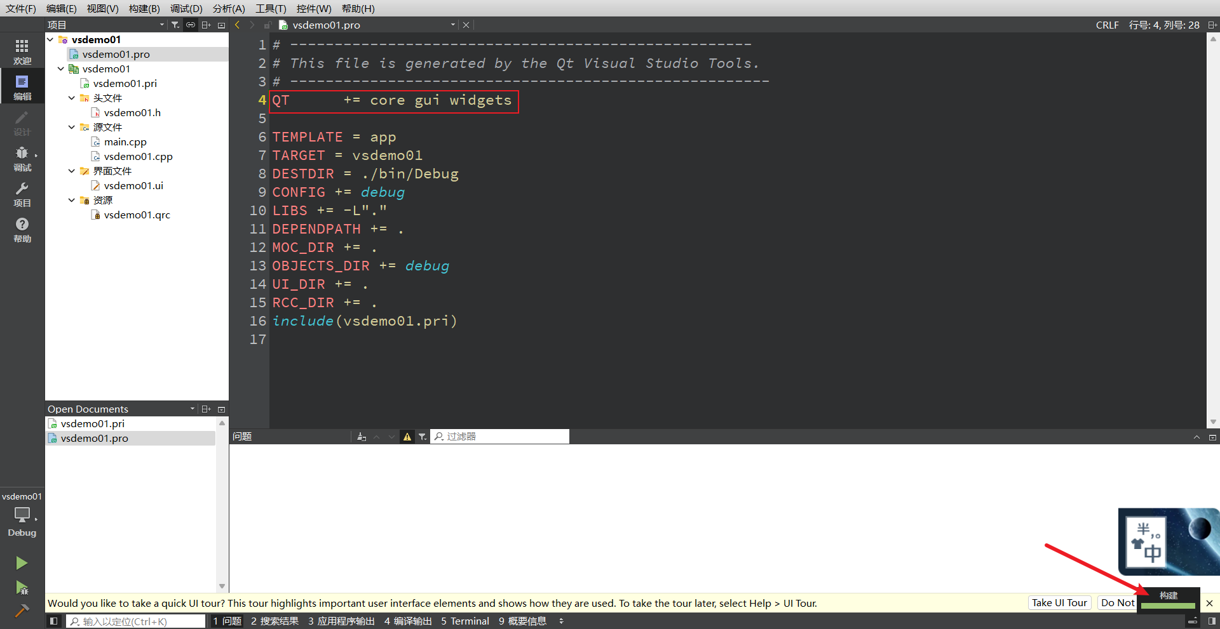
Task: Open the 文件(F) menu
Action: [x=21, y=8]
